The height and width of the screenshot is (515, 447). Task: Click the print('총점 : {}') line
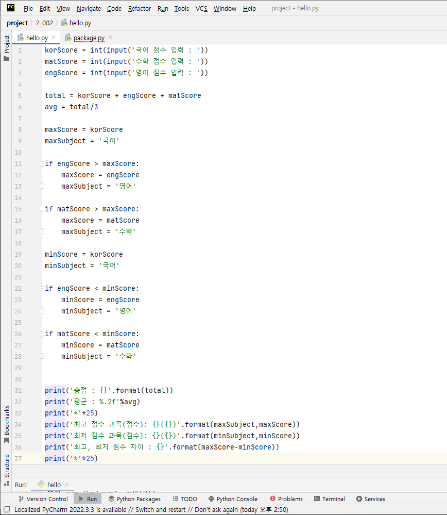pyautogui.click(x=109, y=391)
